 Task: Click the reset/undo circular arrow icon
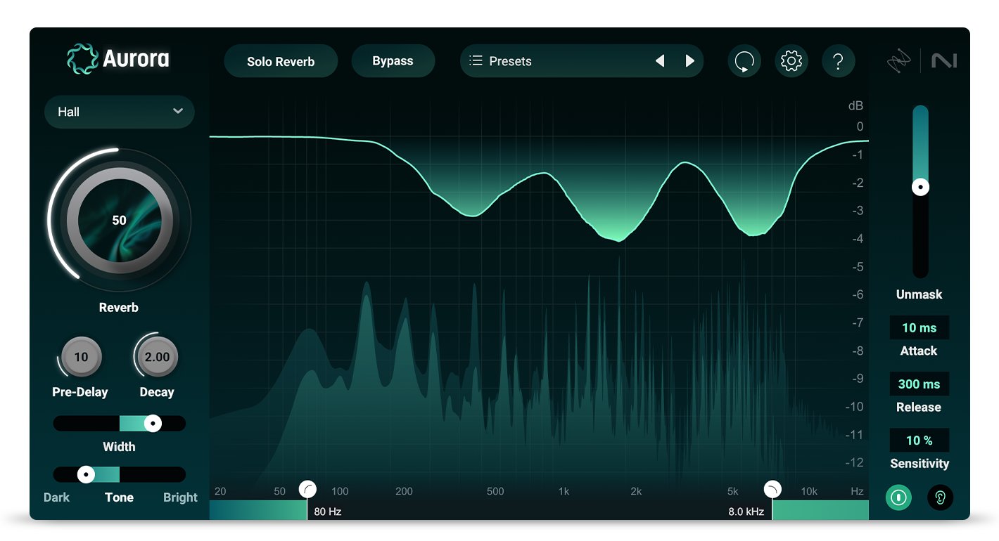pyautogui.click(x=744, y=61)
